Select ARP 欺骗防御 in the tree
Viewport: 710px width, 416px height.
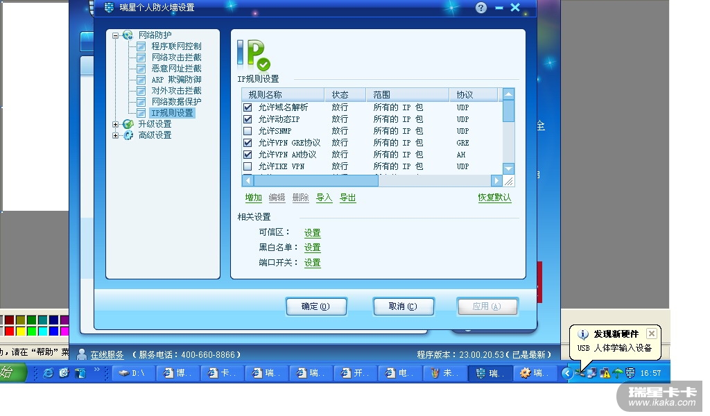pyautogui.click(x=176, y=80)
